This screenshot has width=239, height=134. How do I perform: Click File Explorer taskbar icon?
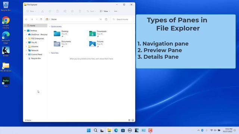click(109, 130)
